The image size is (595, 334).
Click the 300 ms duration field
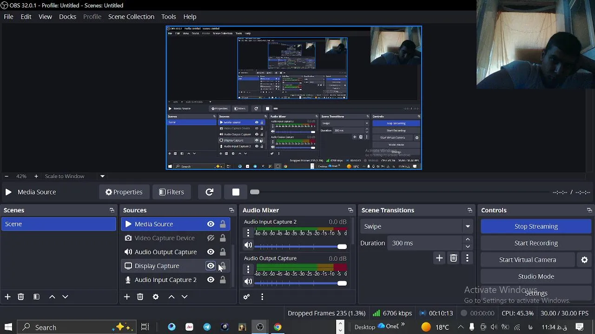point(425,243)
